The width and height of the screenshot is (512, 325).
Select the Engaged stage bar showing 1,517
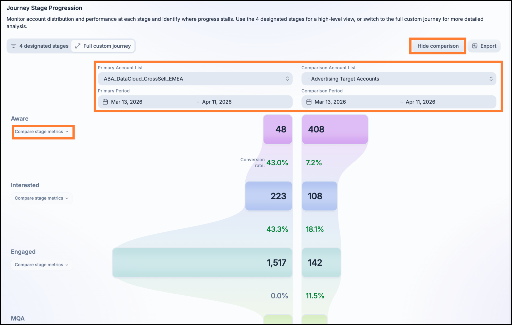(x=202, y=262)
